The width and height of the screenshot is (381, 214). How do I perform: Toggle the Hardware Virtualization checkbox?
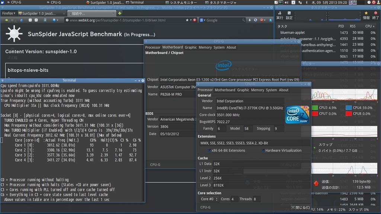263,150
